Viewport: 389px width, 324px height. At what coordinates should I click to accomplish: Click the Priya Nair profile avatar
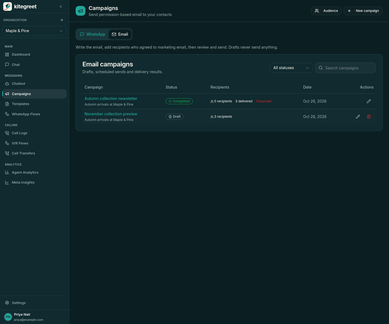pos(8,317)
